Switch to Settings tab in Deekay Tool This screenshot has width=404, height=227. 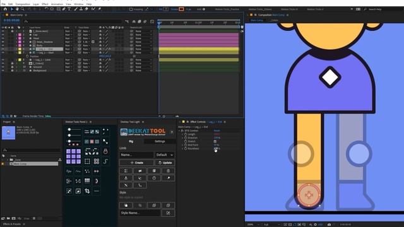(x=160, y=141)
